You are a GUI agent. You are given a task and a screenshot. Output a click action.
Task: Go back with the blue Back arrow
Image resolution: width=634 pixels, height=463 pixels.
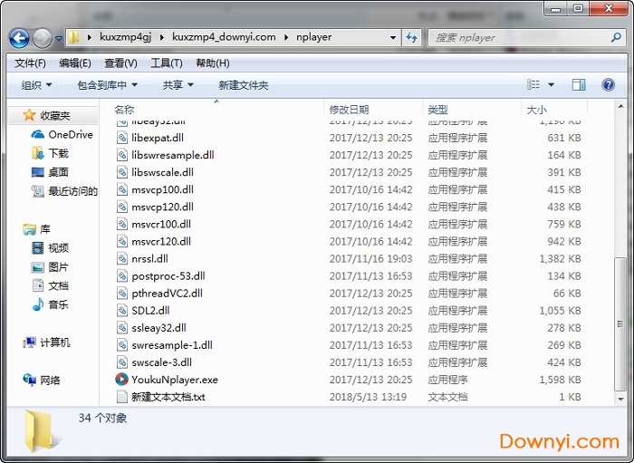(x=19, y=38)
